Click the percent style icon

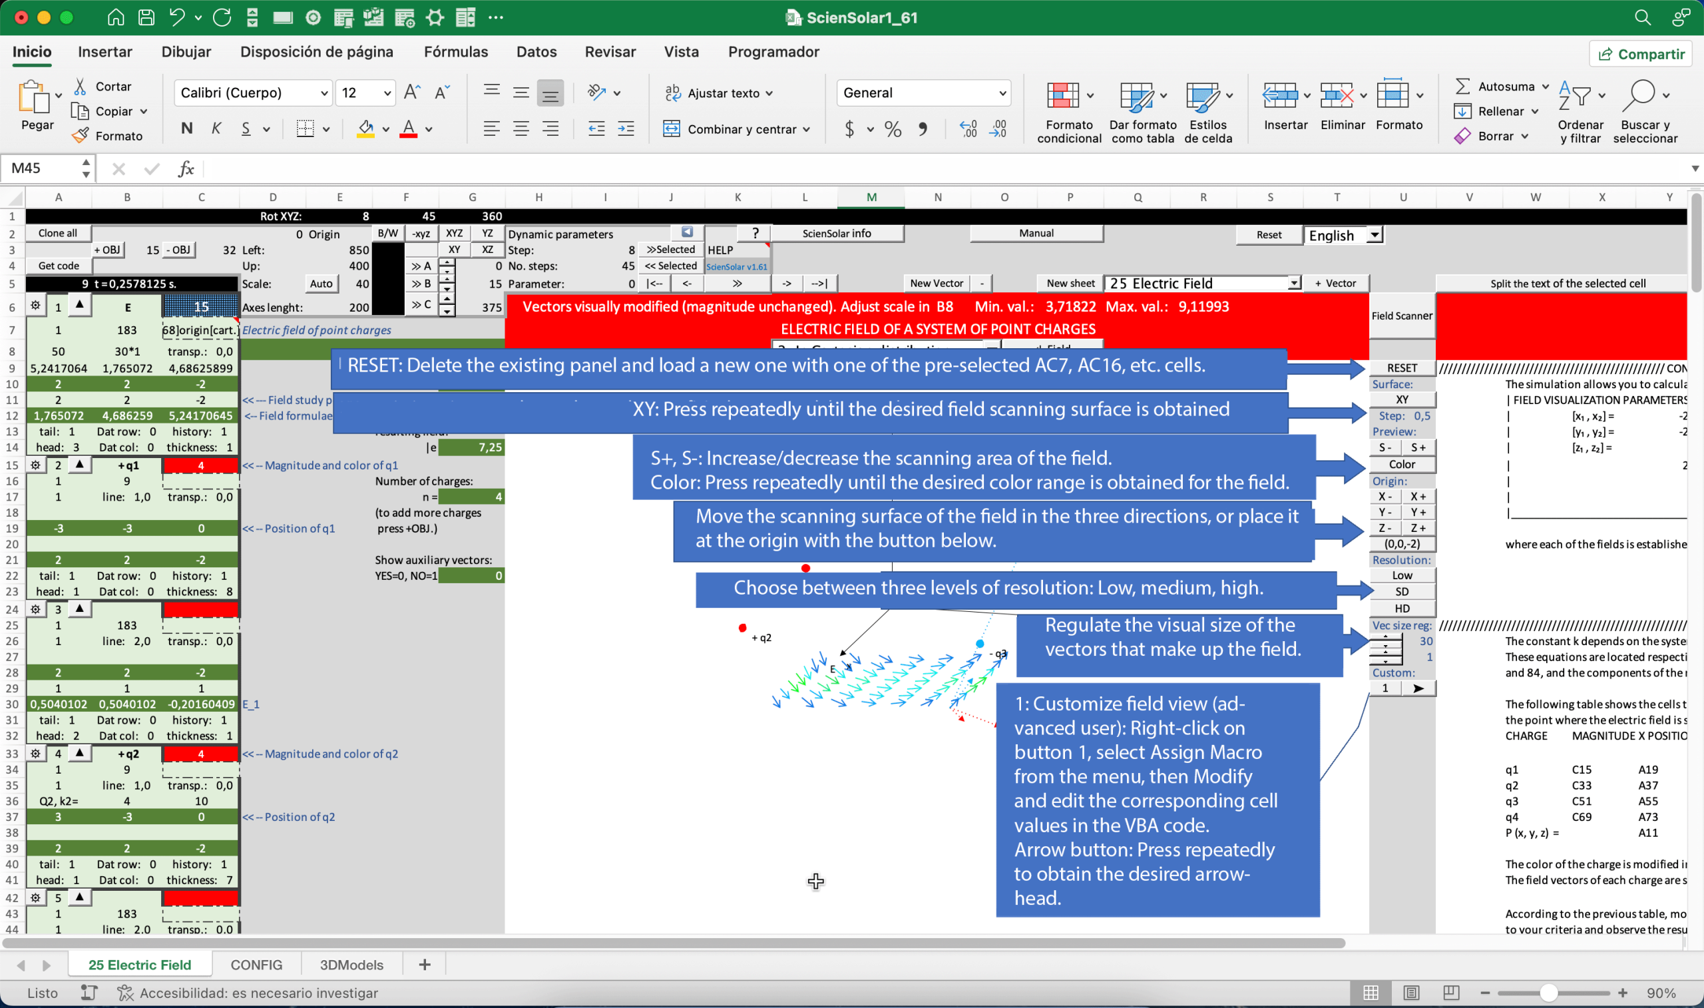(893, 129)
